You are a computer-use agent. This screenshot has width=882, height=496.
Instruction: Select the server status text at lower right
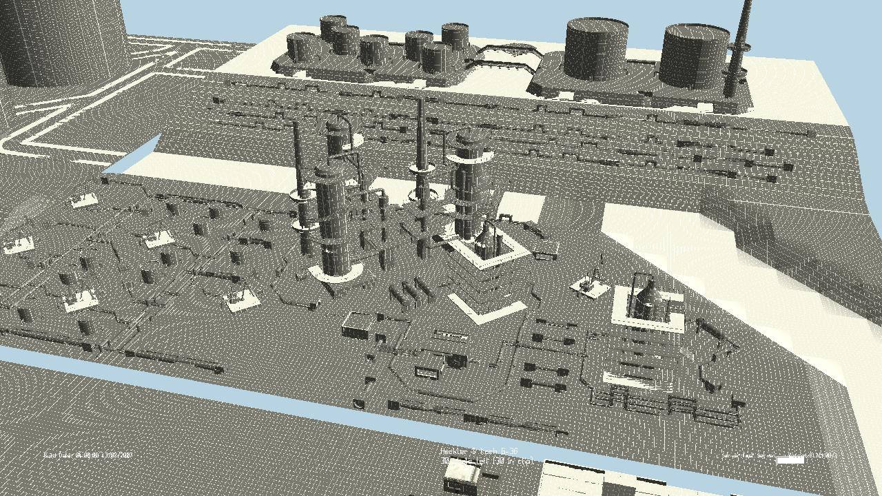click(x=779, y=455)
